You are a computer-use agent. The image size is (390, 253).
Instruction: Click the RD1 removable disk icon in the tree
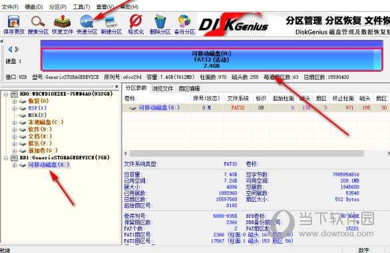click(x=14, y=158)
